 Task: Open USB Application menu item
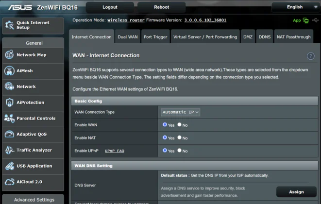click(x=33, y=166)
